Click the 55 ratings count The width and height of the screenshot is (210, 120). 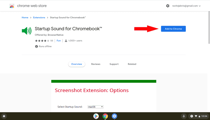(52, 41)
